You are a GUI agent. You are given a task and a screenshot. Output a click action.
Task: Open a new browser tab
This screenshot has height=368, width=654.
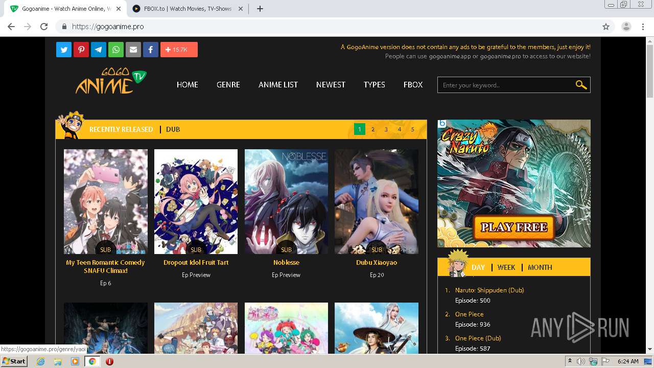[260, 9]
